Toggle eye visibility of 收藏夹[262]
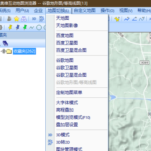 [4, 51]
